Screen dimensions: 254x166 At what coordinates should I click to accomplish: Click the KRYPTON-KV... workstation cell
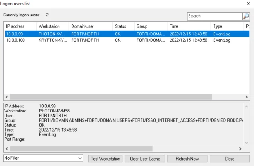tap(53, 40)
